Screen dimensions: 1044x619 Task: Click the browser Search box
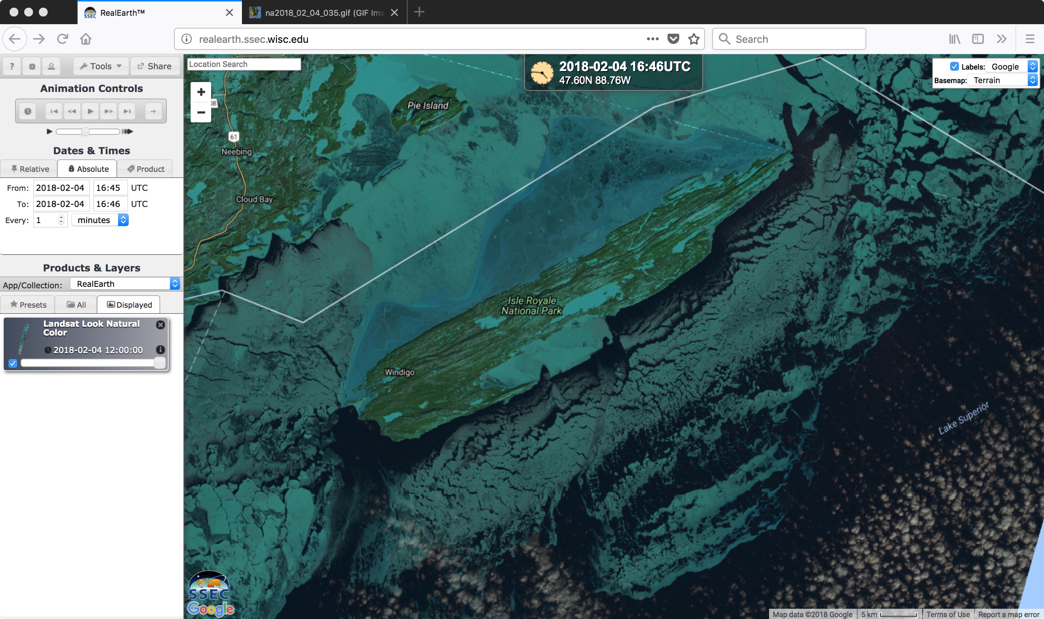[x=789, y=39]
